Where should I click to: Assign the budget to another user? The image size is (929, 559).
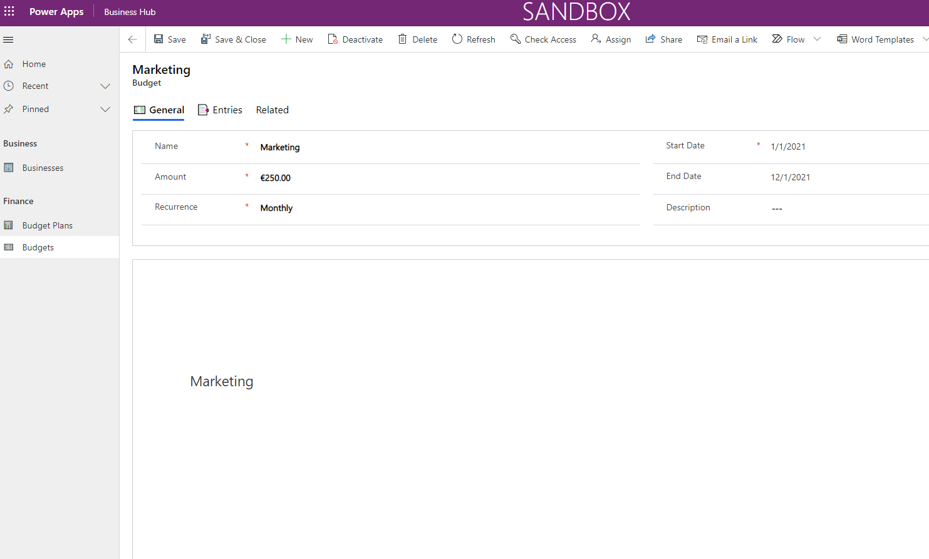click(611, 39)
